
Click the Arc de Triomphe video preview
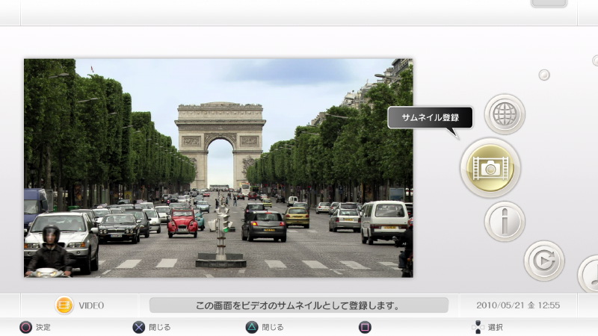218,168
